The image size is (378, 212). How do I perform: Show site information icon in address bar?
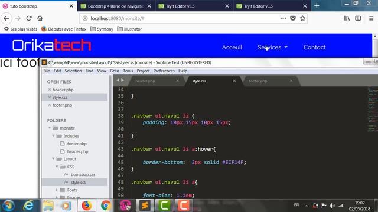coord(85,18)
